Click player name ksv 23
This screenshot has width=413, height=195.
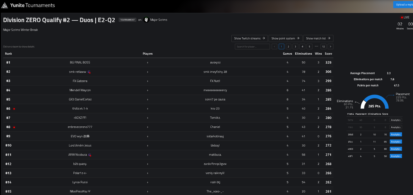[x=215, y=109]
